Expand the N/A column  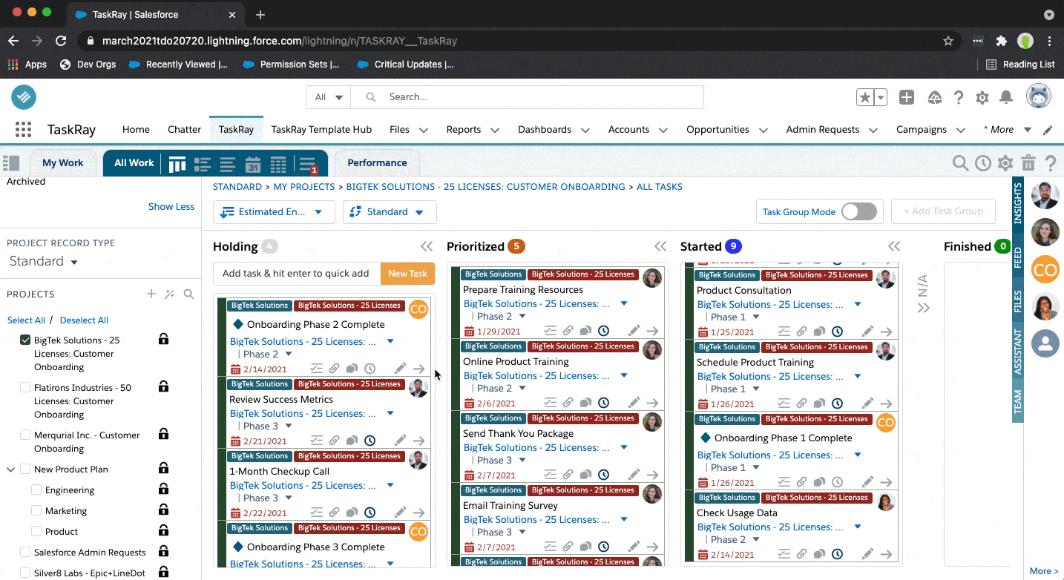[x=924, y=308]
